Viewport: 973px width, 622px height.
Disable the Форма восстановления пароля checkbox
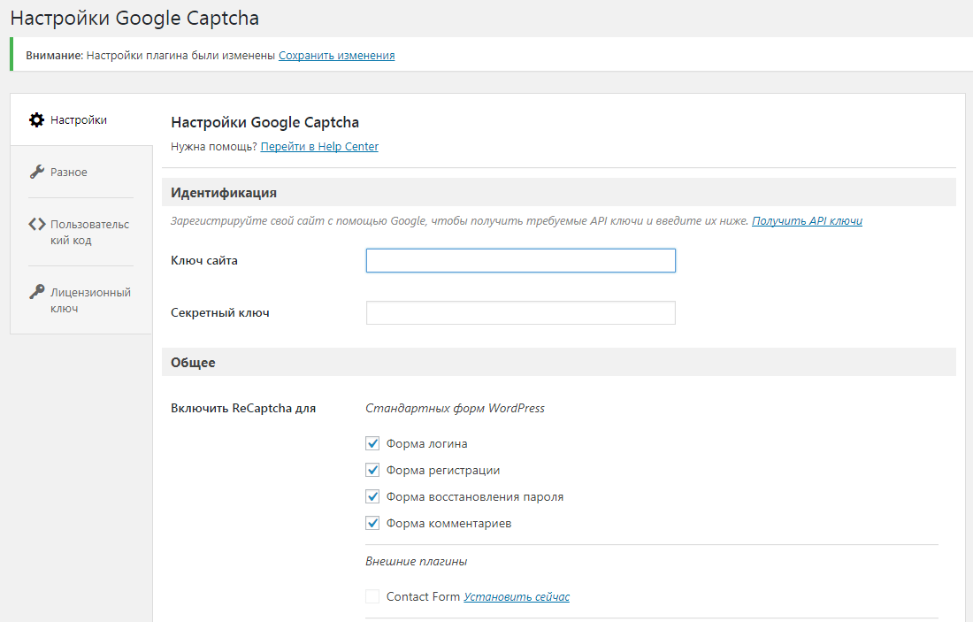pos(372,496)
